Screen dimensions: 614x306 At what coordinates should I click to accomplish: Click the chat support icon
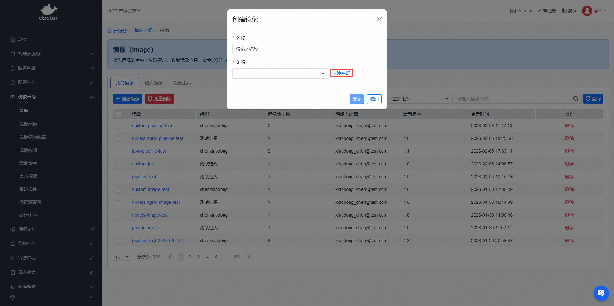pyautogui.click(x=601, y=293)
